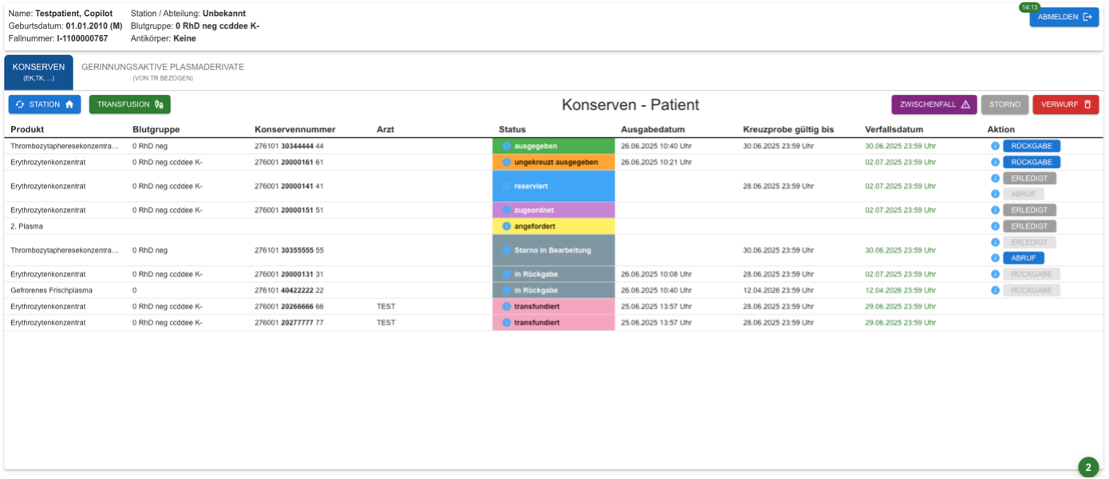Screen dimensions: 1109x479
Task: Click info icon beside Gefrorenes Frischplasma's RÜCKGABE button
Action: [995, 290]
